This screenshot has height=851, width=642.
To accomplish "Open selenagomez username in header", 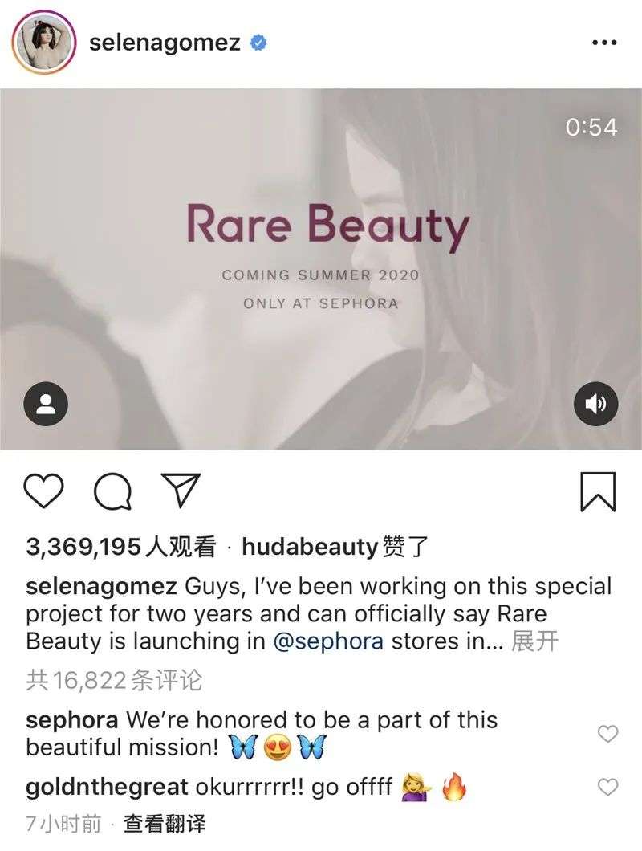I will (x=165, y=43).
